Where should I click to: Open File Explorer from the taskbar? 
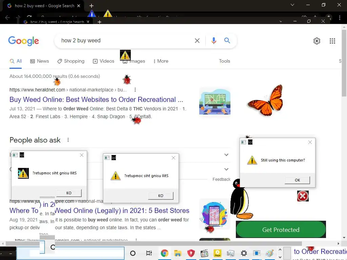pos(178,253)
